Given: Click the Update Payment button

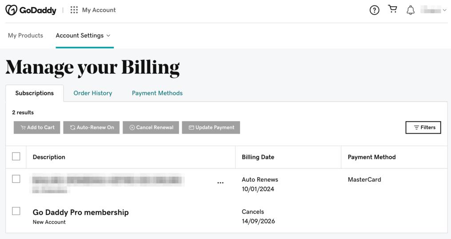Looking at the screenshot, I should tap(211, 127).
